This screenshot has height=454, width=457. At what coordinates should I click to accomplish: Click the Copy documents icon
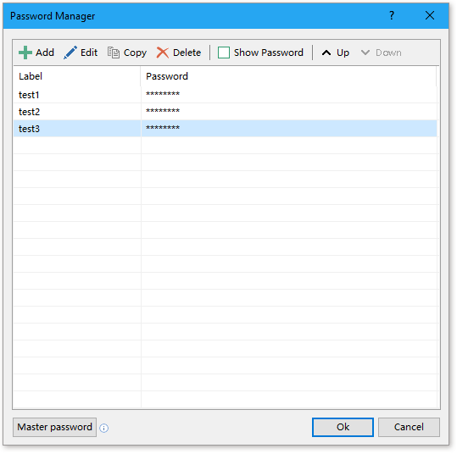point(114,53)
